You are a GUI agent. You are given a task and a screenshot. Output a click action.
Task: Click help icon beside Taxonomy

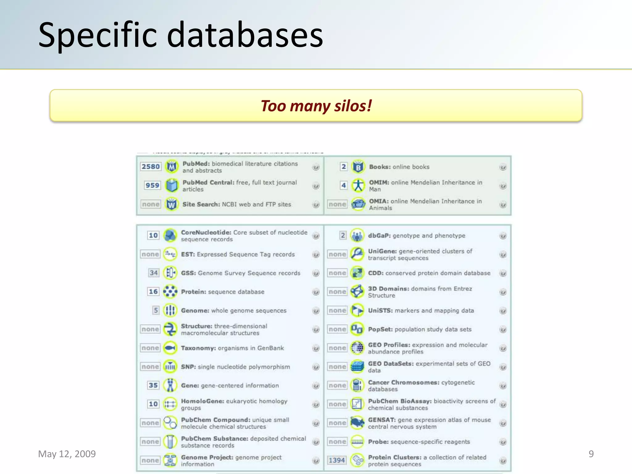tap(316, 348)
